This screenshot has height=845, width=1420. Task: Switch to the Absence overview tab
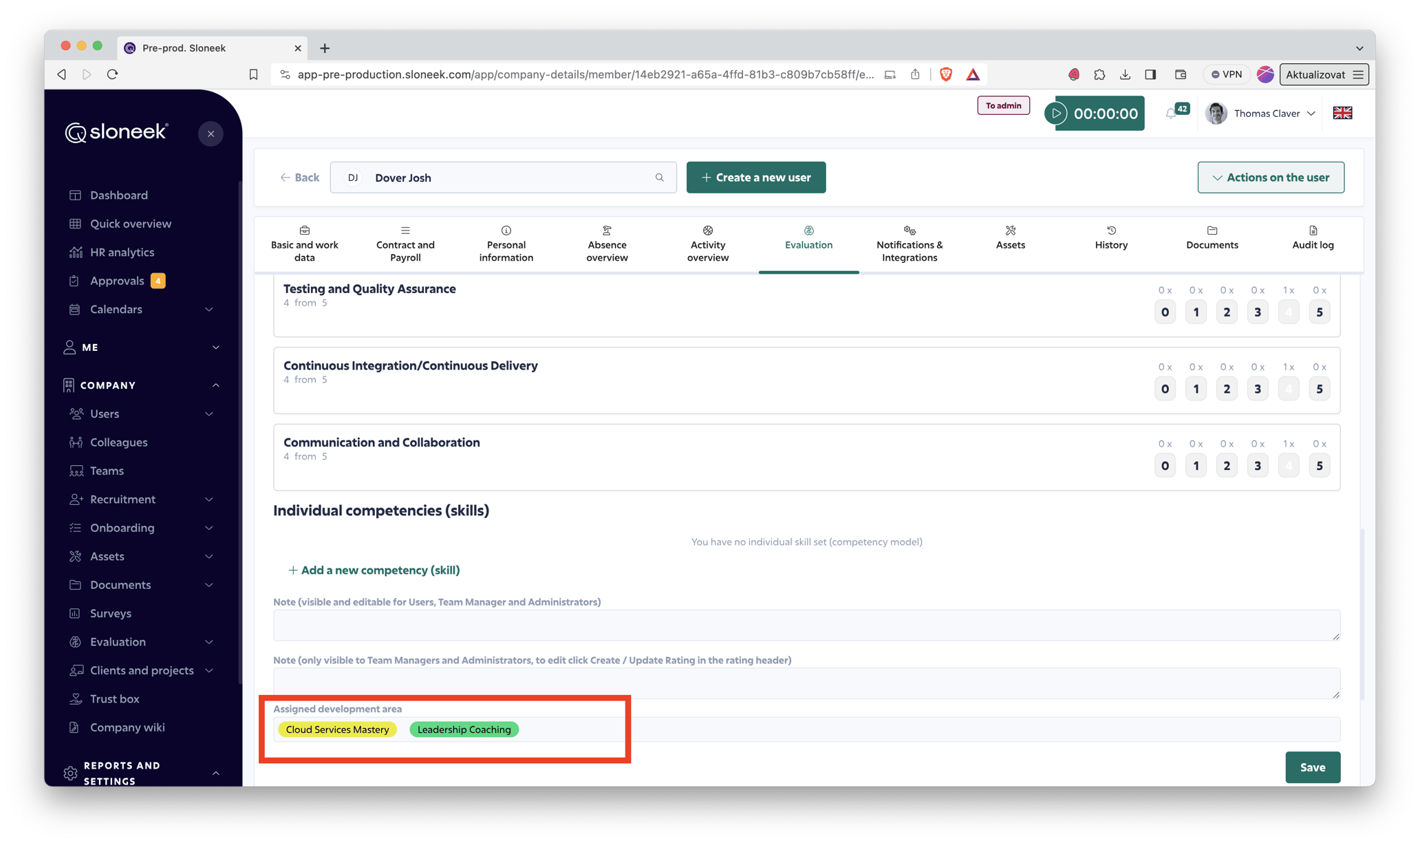[x=606, y=244]
